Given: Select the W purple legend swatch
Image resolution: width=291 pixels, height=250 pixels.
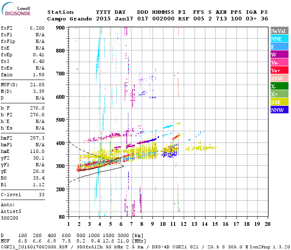Looking at the screenshot, I should click(x=279, y=55).
